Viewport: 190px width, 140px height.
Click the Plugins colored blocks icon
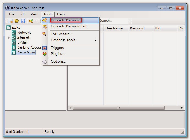pyautogui.click(x=45, y=54)
